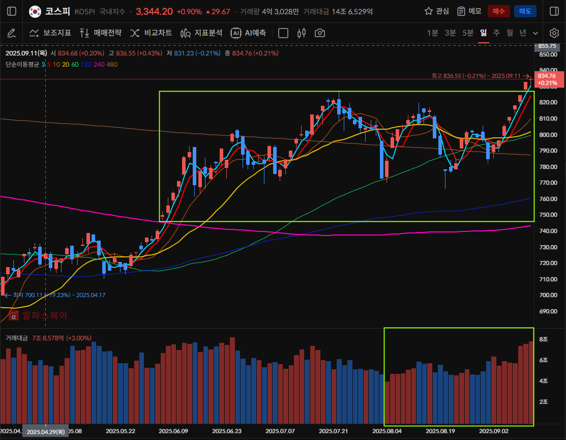Click the 단순이동평균 indicator label

(22, 64)
